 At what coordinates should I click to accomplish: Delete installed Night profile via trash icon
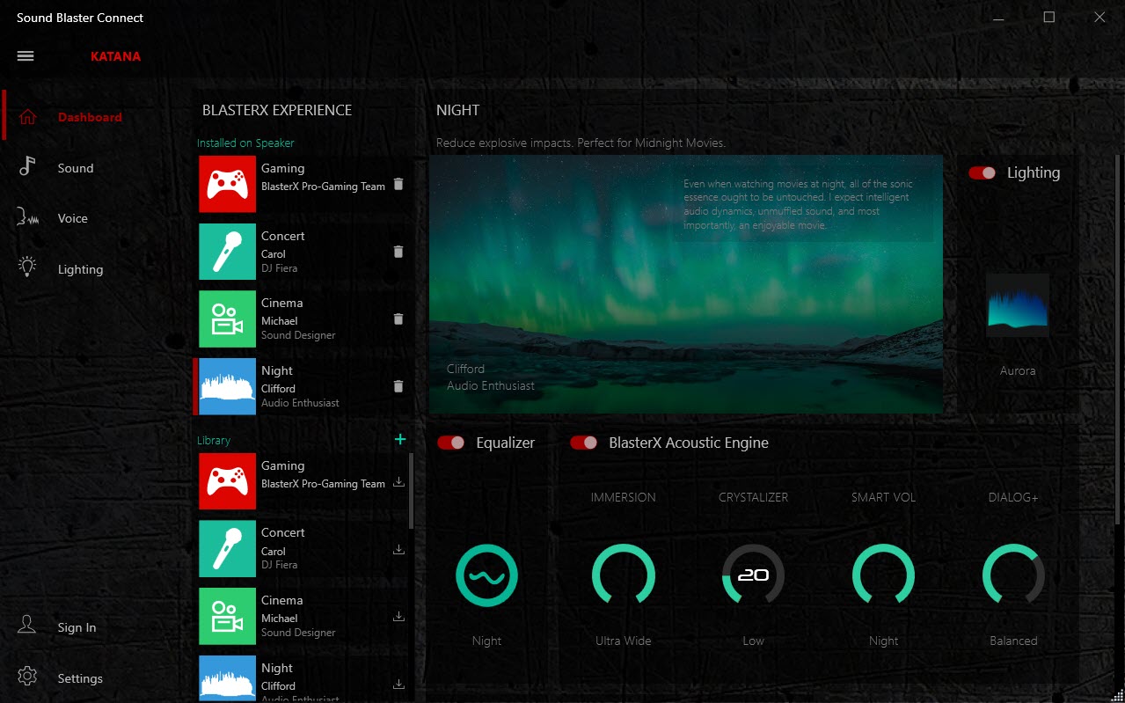pyautogui.click(x=398, y=386)
